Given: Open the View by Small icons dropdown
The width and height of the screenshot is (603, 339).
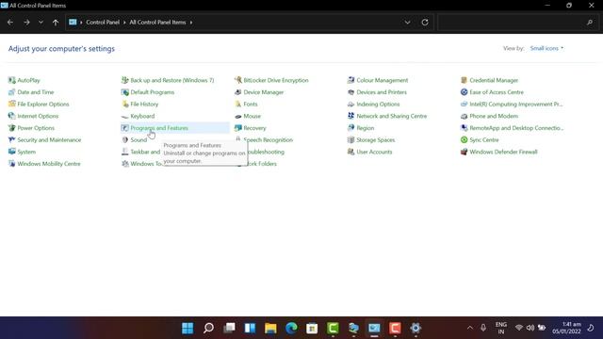Looking at the screenshot, I should 546,48.
